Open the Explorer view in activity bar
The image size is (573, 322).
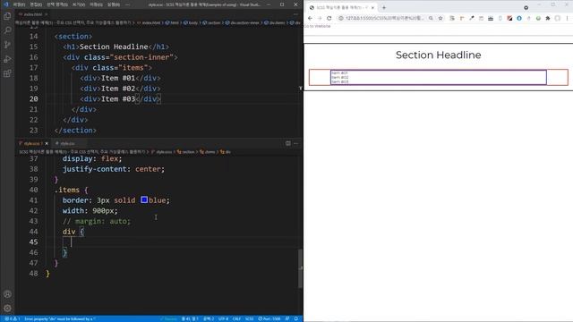pyautogui.click(x=7, y=16)
